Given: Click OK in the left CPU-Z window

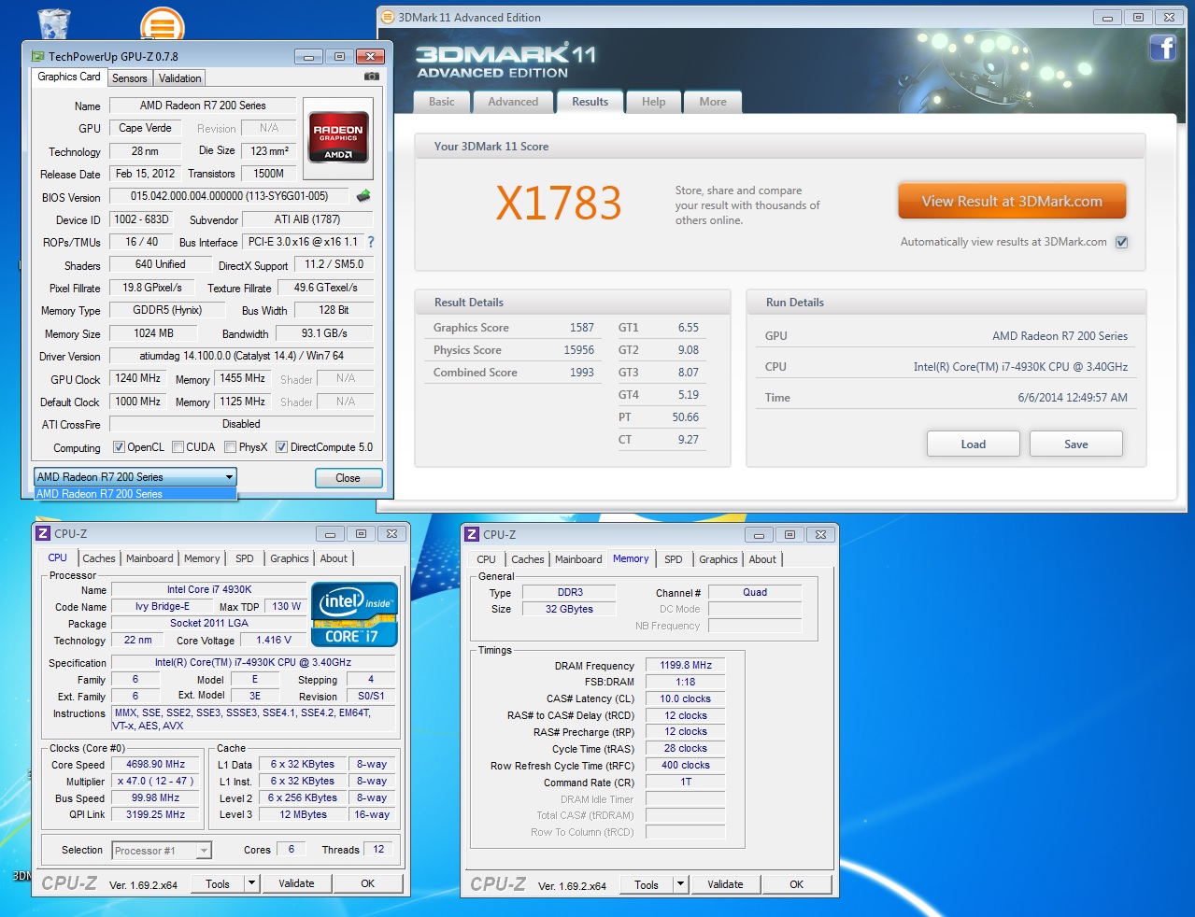Looking at the screenshot, I should click(x=368, y=883).
